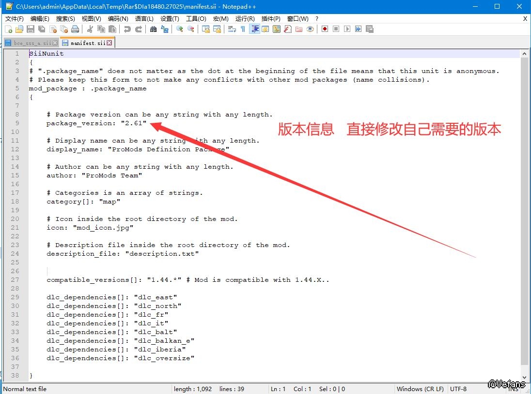The image size is (531, 394).
Task: Open the 视图(V) menu
Action: click(91, 18)
